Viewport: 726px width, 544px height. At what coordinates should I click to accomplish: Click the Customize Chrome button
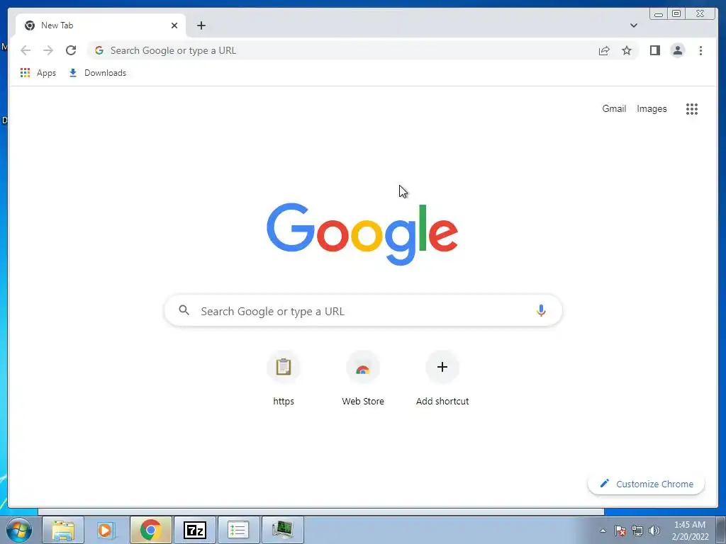pyautogui.click(x=647, y=484)
